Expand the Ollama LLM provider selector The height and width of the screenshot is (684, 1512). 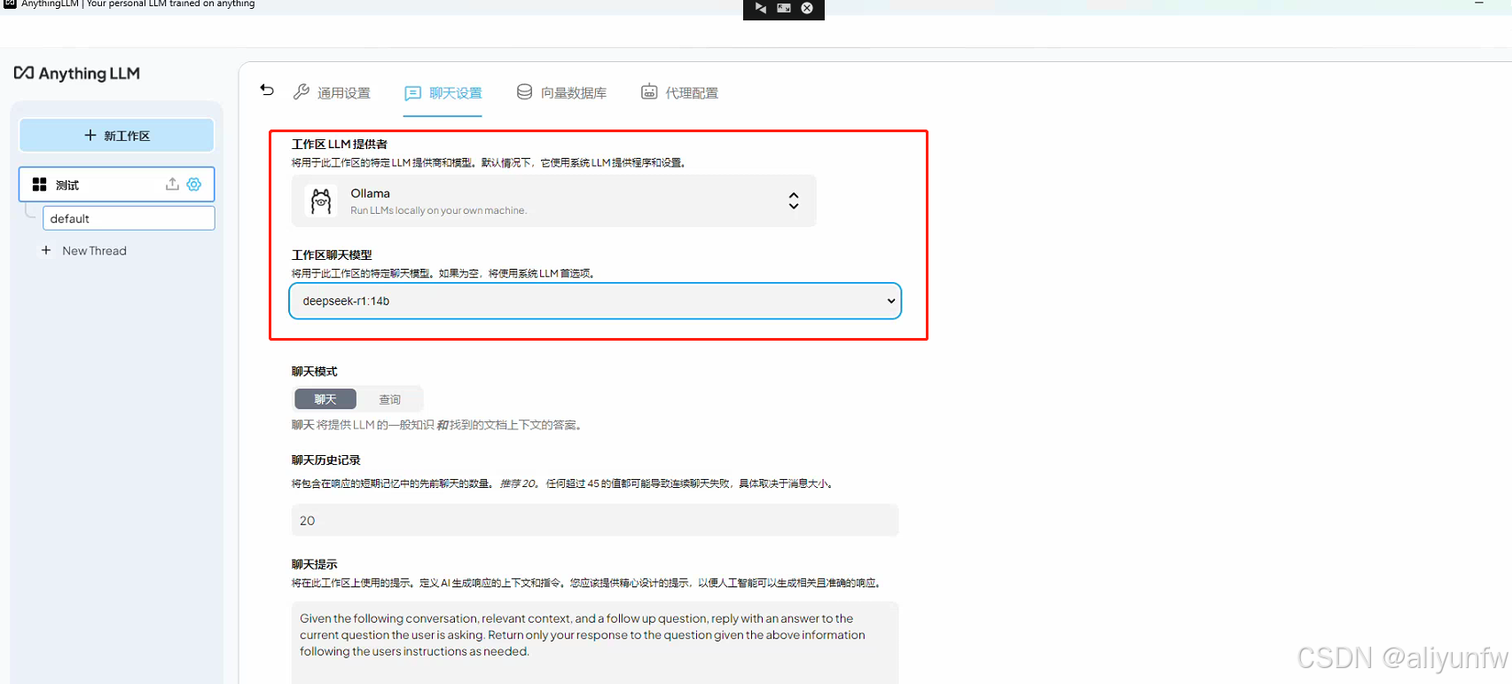tap(554, 200)
